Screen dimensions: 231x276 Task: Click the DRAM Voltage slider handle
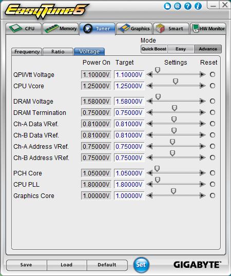click(158, 96)
